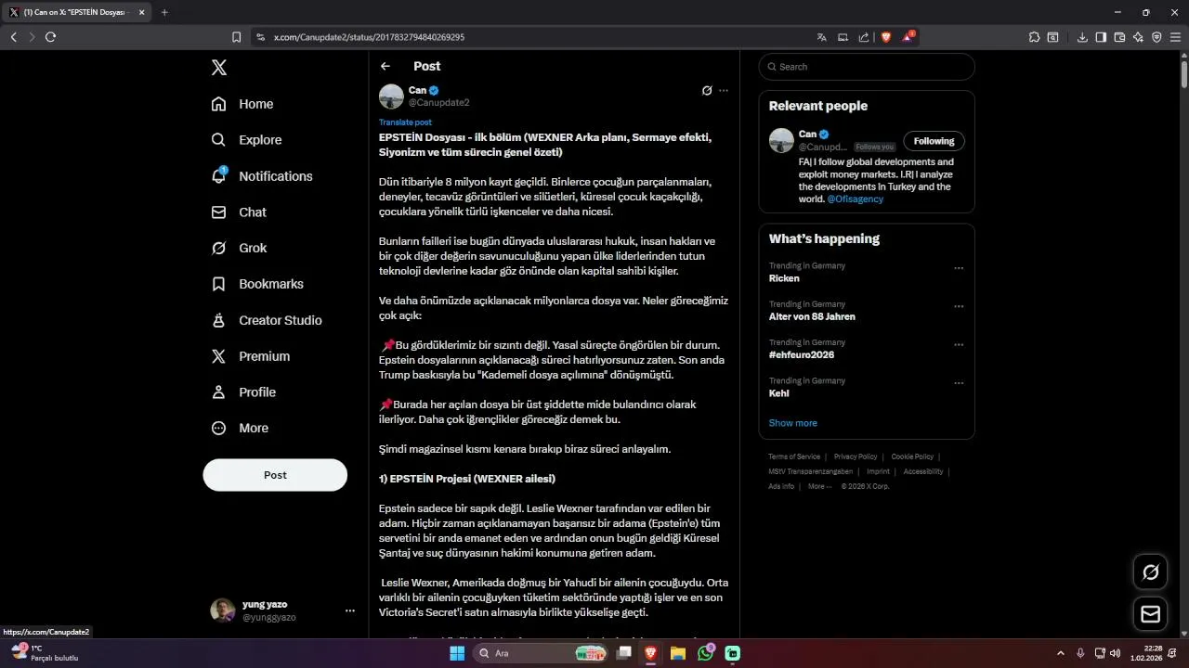Open Accessibility footer link

pyautogui.click(x=923, y=471)
